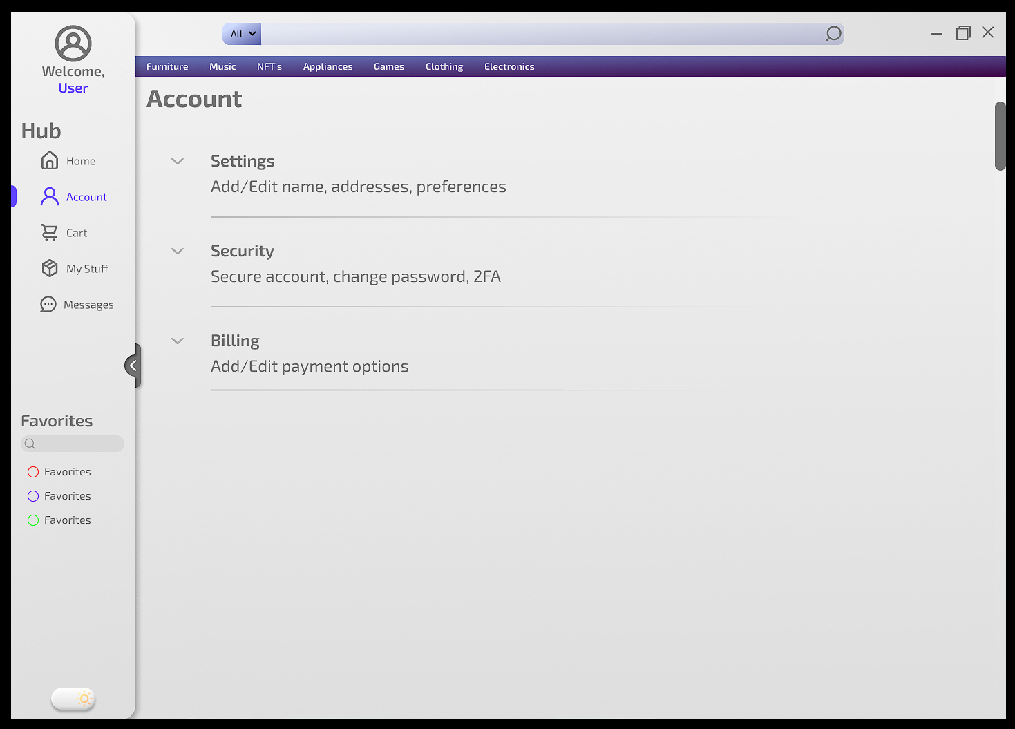Open the Clothing category tab
This screenshot has height=729, width=1015.
[x=444, y=66]
